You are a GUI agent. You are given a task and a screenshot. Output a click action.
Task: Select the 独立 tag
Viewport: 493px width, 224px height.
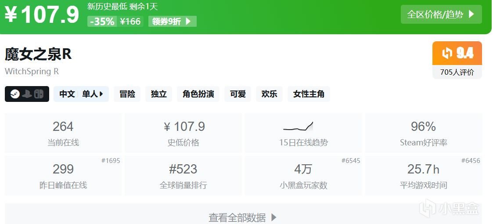(159, 94)
